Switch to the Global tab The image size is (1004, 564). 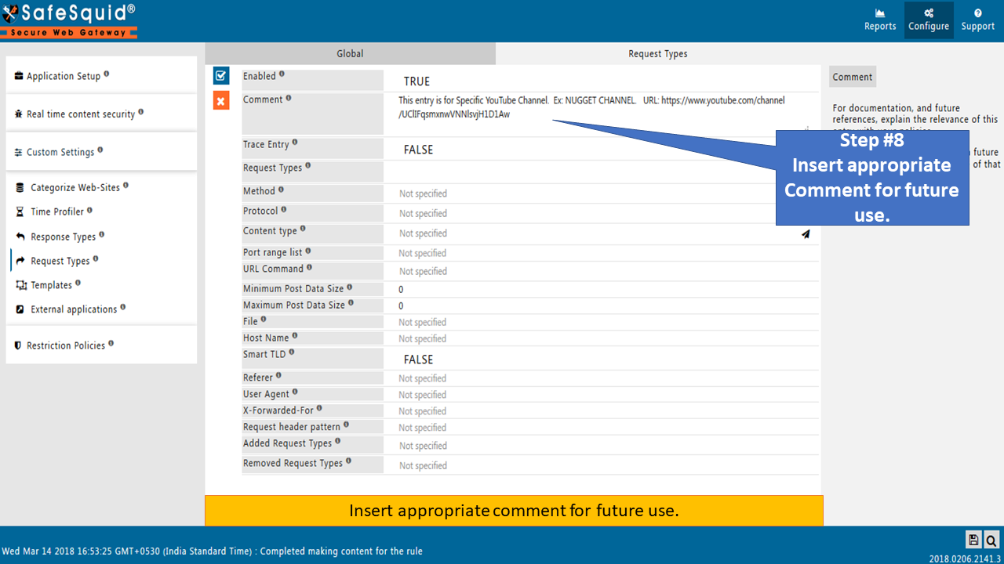click(x=350, y=53)
